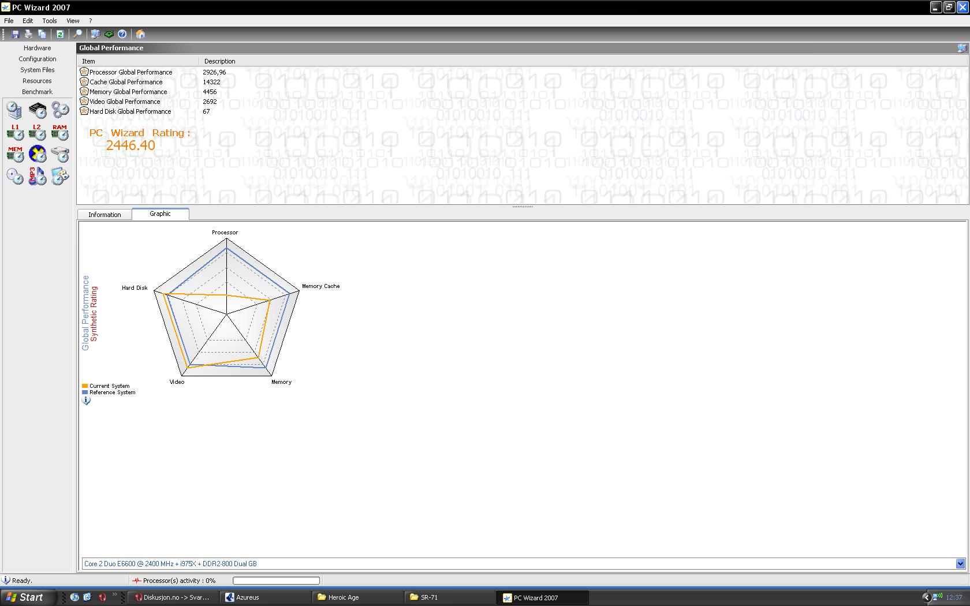Viewport: 970px width, 606px height.
Task: Click the splitter handle between the list and tabs
Action: tap(523, 207)
